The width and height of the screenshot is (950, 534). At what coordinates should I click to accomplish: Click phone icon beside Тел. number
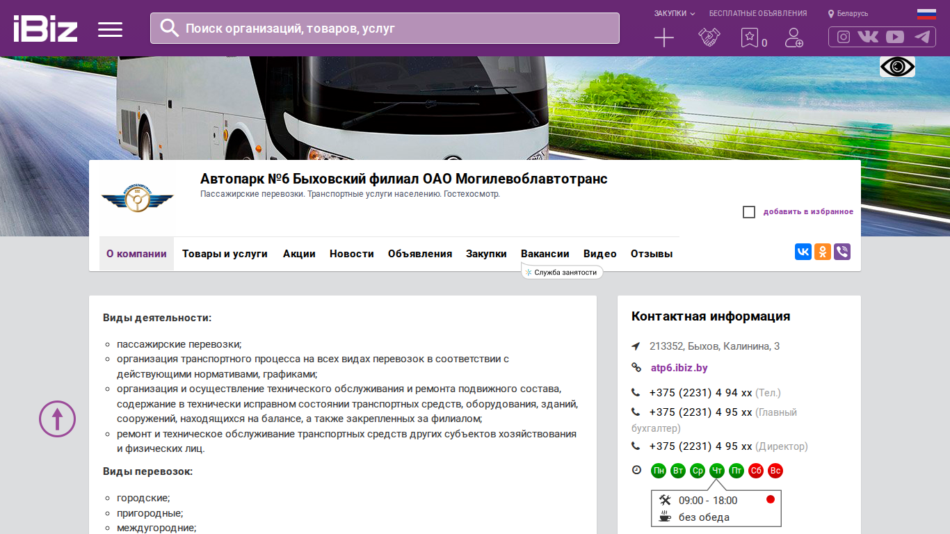636,393
